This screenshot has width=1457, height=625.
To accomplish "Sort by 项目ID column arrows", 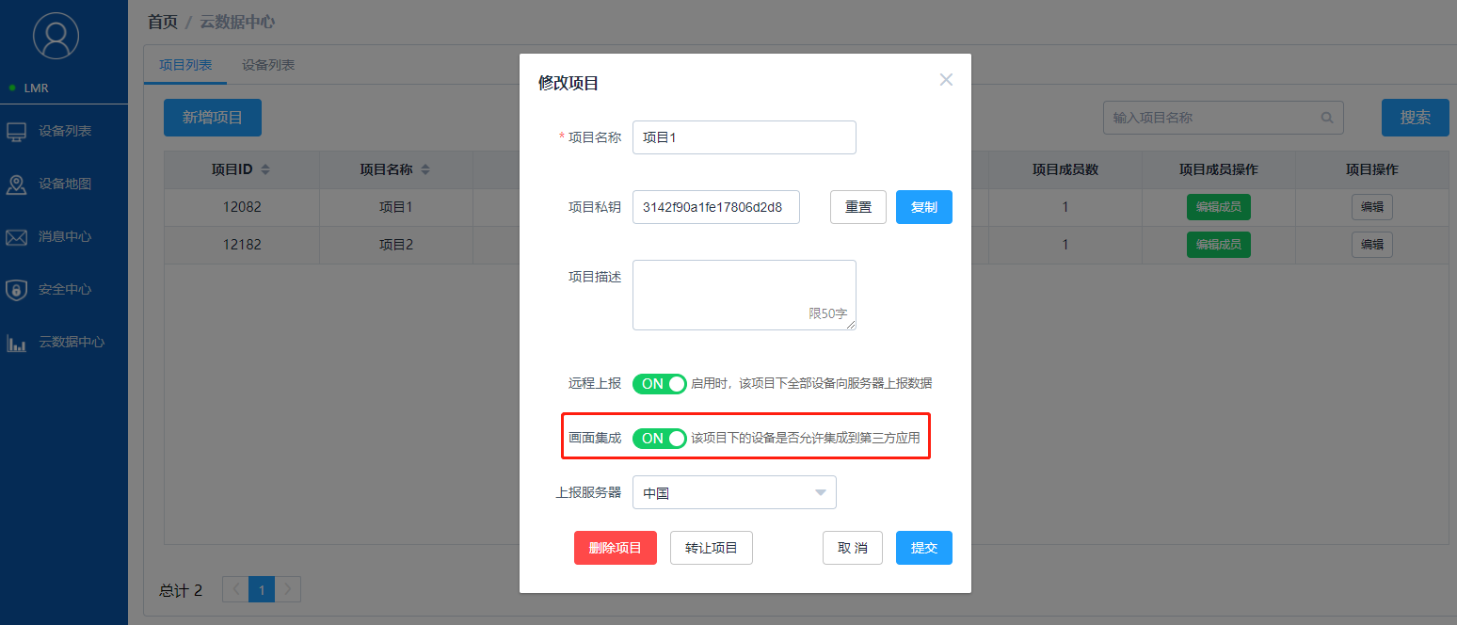I will [265, 170].
